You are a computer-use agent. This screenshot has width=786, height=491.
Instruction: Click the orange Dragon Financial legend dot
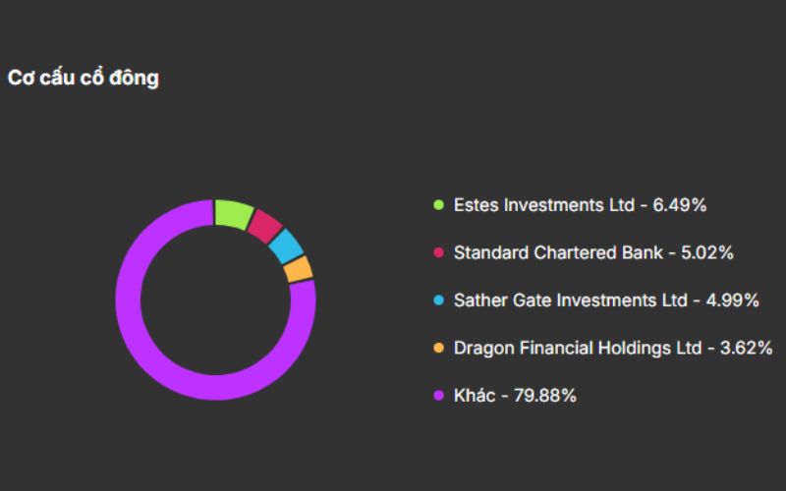tap(438, 349)
